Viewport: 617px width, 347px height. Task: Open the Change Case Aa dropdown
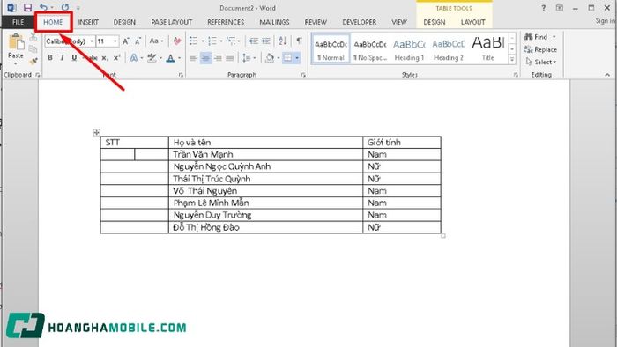pyautogui.click(x=156, y=41)
